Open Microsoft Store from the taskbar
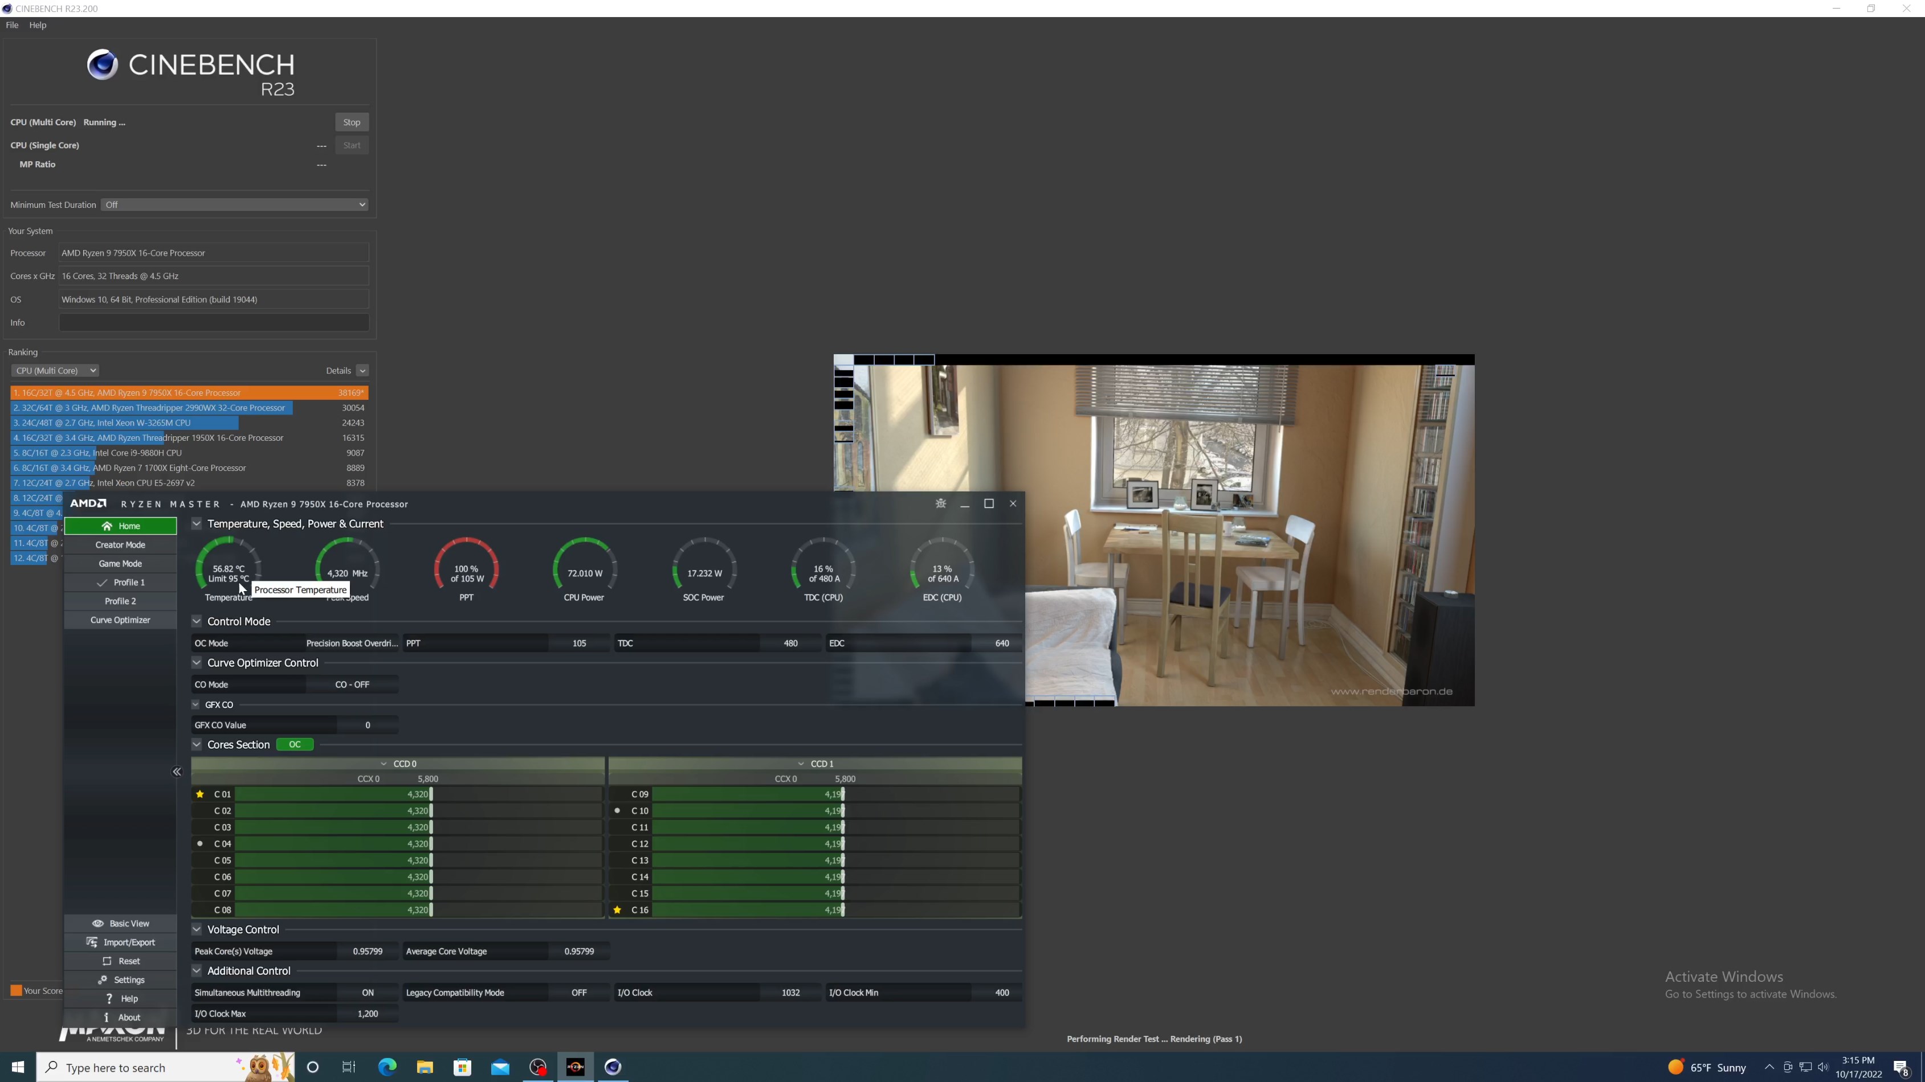Screen dimensions: 1925x1082 (x=463, y=1067)
